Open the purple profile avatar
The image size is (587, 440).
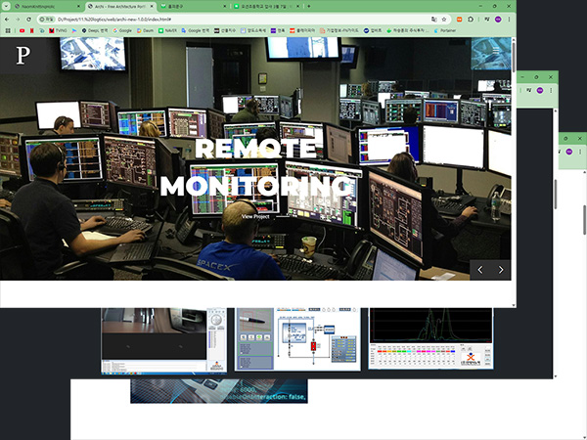point(497,19)
